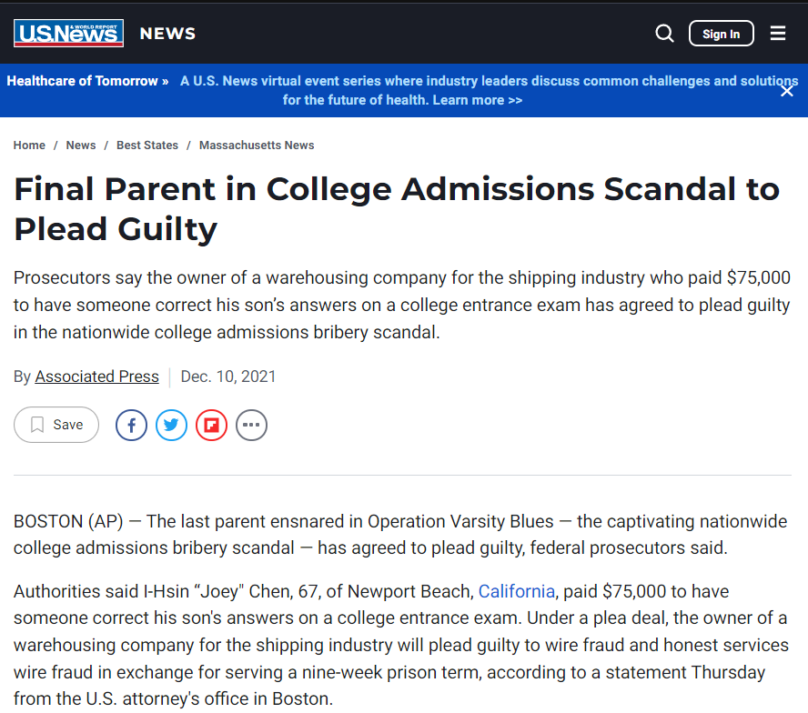Image resolution: width=808 pixels, height=713 pixels.
Task: Expand more sharing options ellipsis
Action: [x=251, y=425]
